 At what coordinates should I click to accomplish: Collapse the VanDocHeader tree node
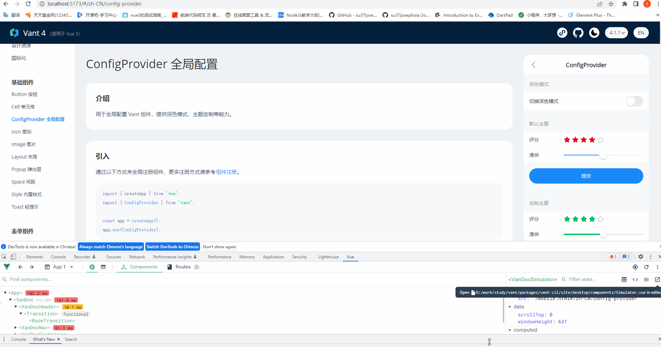pyautogui.click(x=16, y=307)
